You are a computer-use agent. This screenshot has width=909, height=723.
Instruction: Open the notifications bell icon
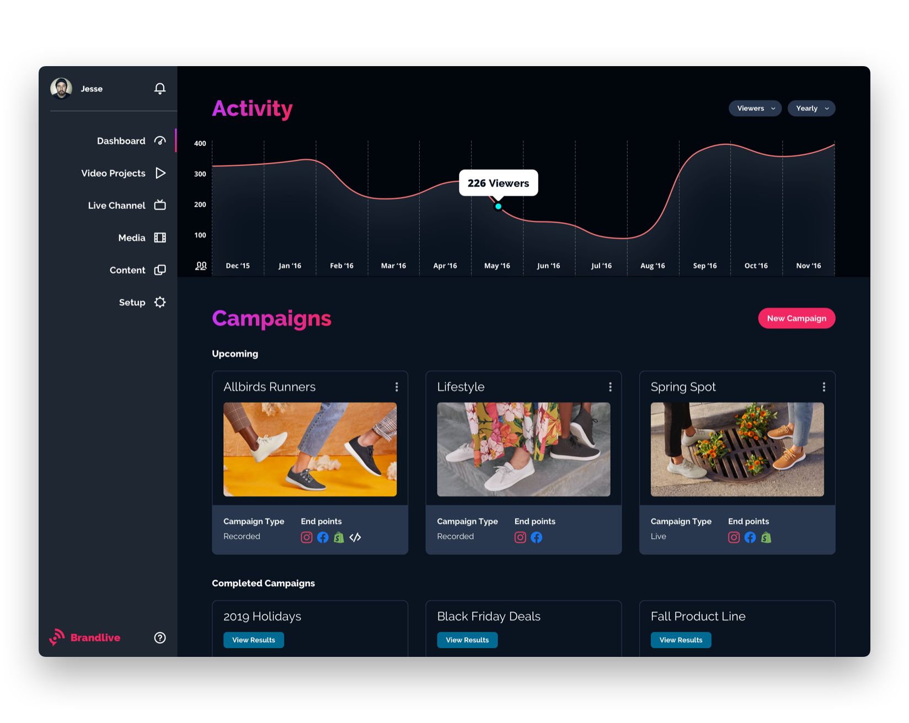click(x=160, y=89)
